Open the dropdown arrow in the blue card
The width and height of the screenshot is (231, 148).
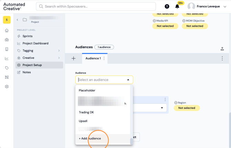(x=162, y=108)
